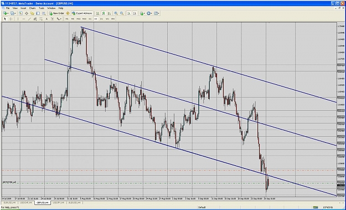Switch chart to Bar Chart
Viewport: 346px width, 210px height.
pos(97,13)
